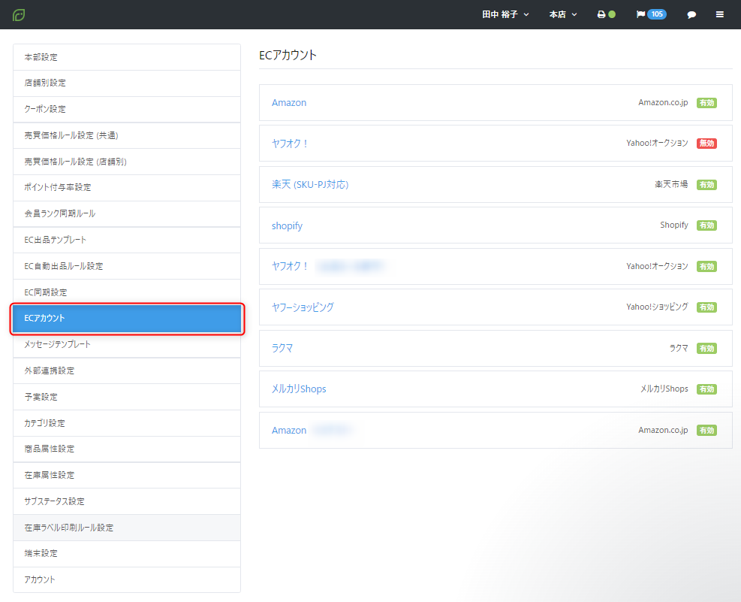Image resolution: width=741 pixels, height=602 pixels.
Task: Go to 商品属性設定
Action: tap(127, 449)
